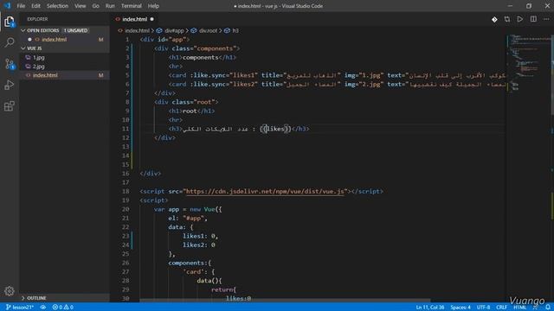The width and height of the screenshot is (554, 311).
Task: Click div#app in the breadcrumb
Action: [174, 31]
